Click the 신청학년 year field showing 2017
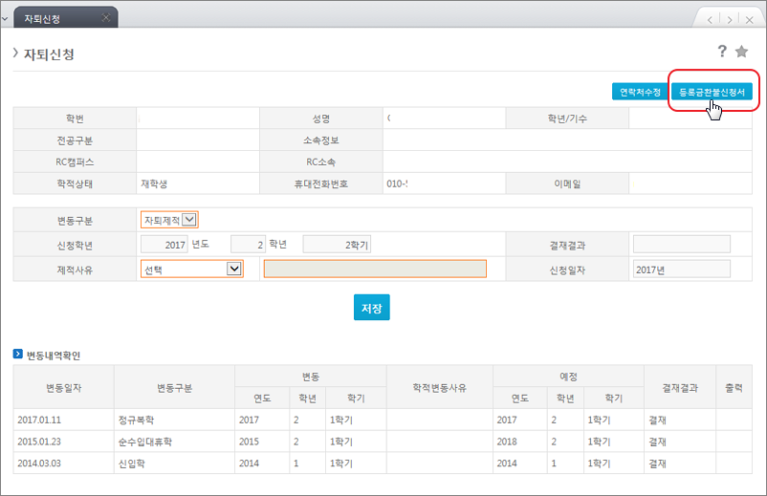Image resolution: width=767 pixels, height=496 pixels. point(164,245)
